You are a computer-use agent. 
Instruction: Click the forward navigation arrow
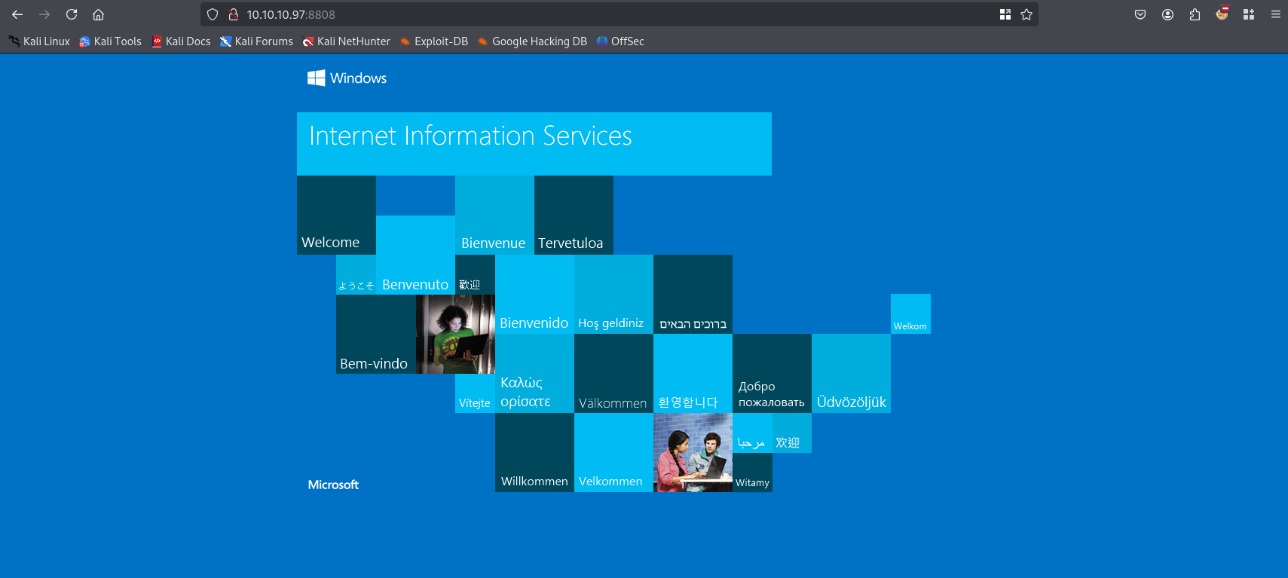coord(44,14)
